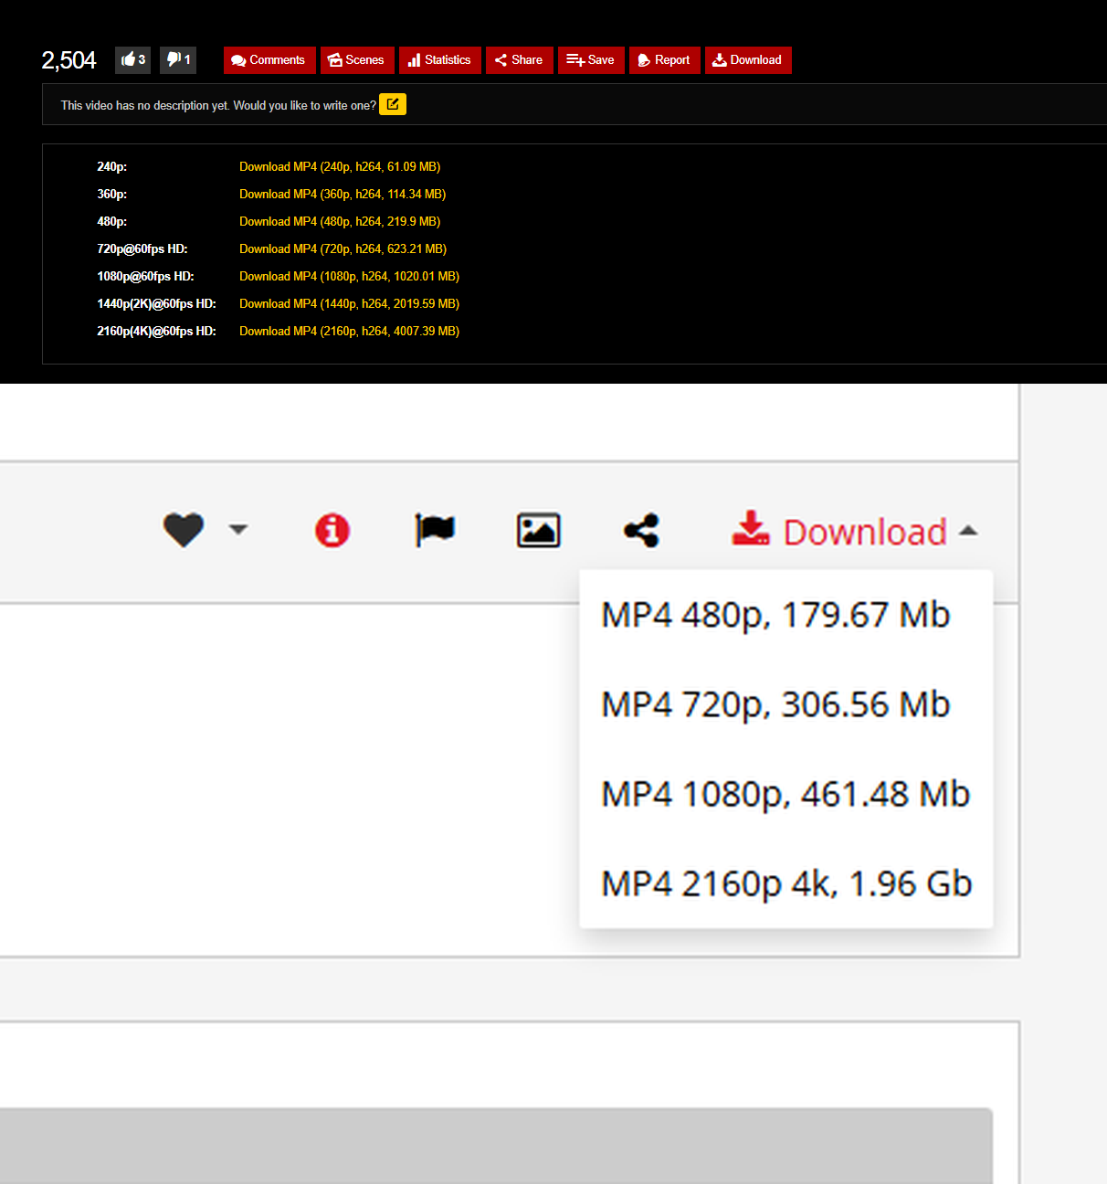This screenshot has width=1107, height=1184.
Task: Select MP4 2160p 4k, 1.96 Gb
Action: [786, 883]
